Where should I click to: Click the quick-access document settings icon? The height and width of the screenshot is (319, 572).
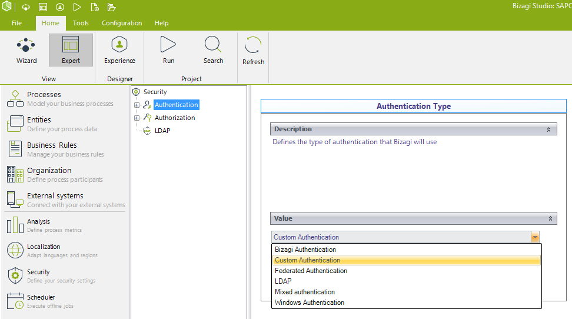click(x=95, y=7)
